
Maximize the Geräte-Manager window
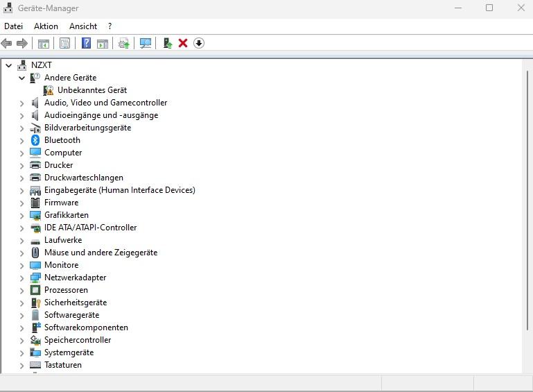point(489,8)
